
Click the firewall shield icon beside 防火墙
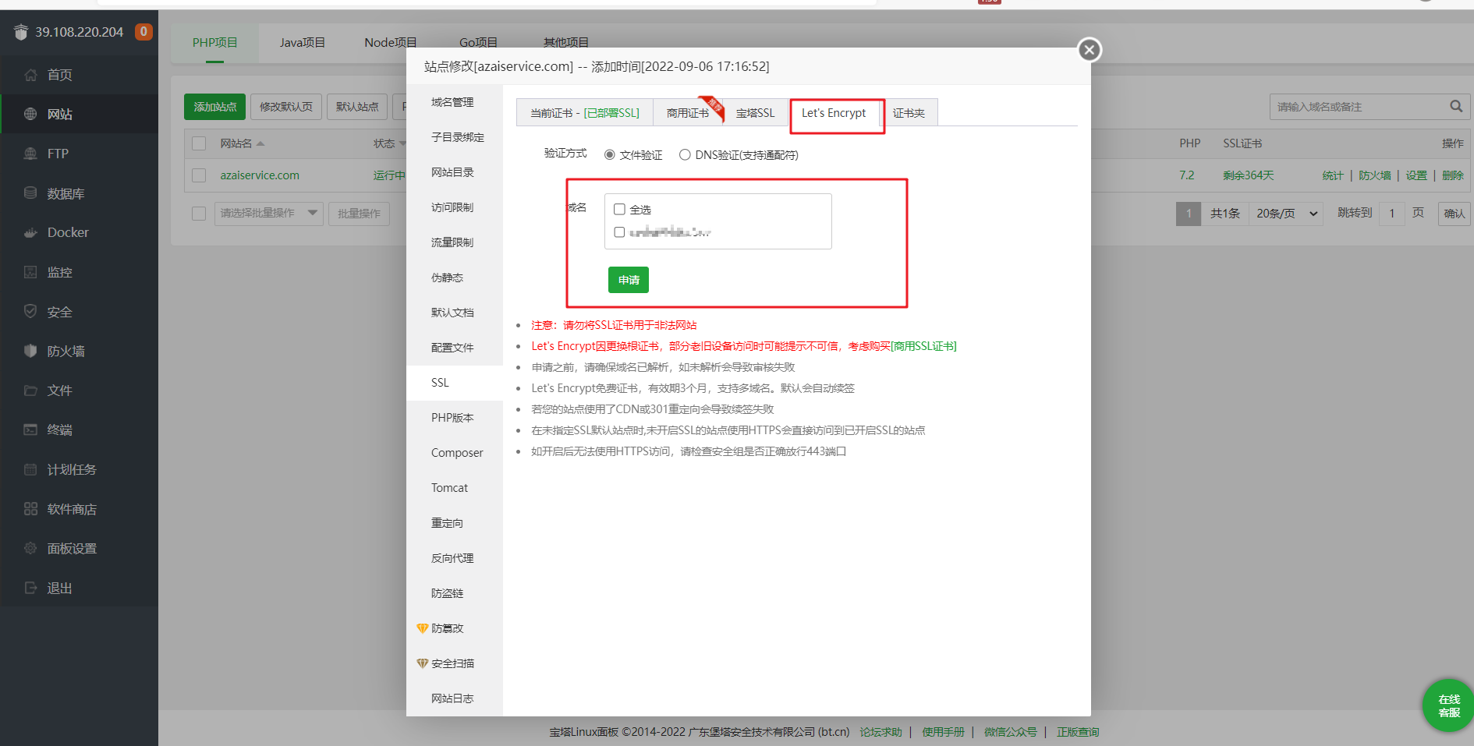30,351
